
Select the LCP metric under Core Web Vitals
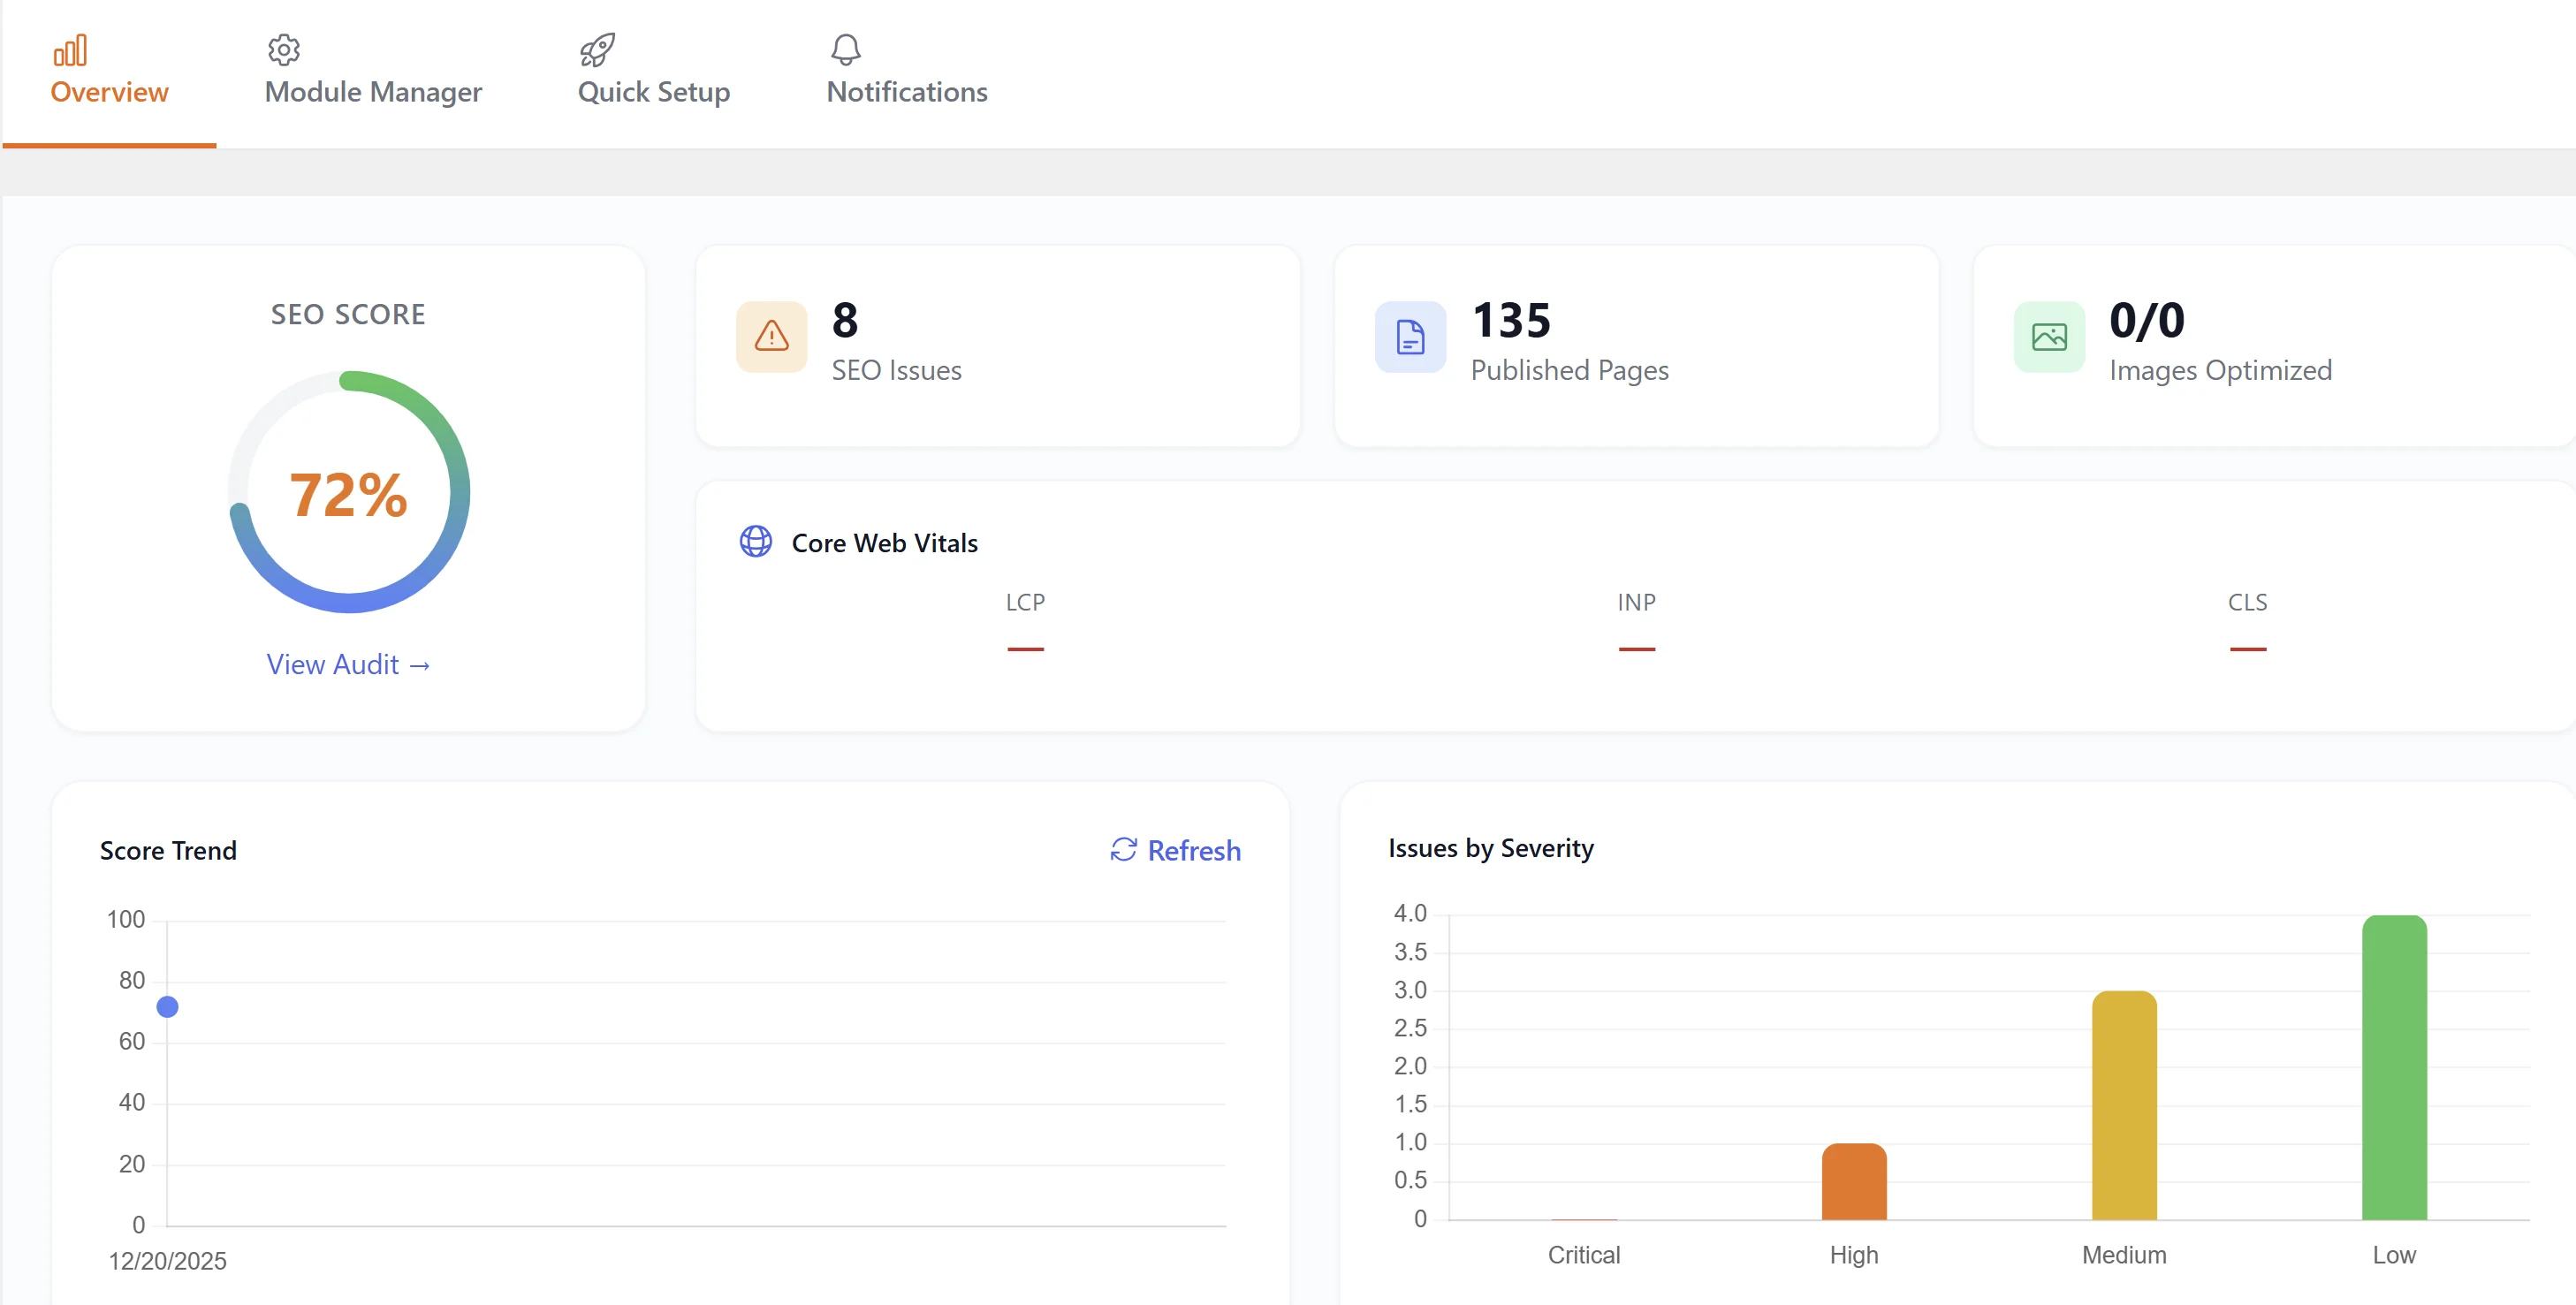1025,602
